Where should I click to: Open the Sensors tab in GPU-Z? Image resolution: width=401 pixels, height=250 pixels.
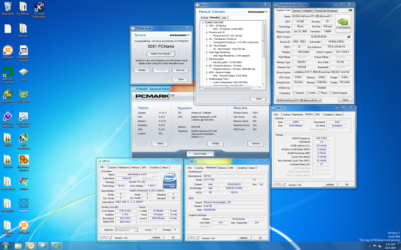click(x=296, y=11)
